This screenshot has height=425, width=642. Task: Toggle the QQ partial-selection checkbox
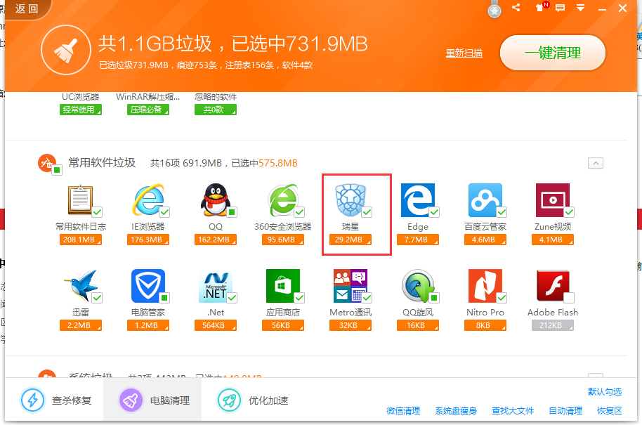click(232, 212)
